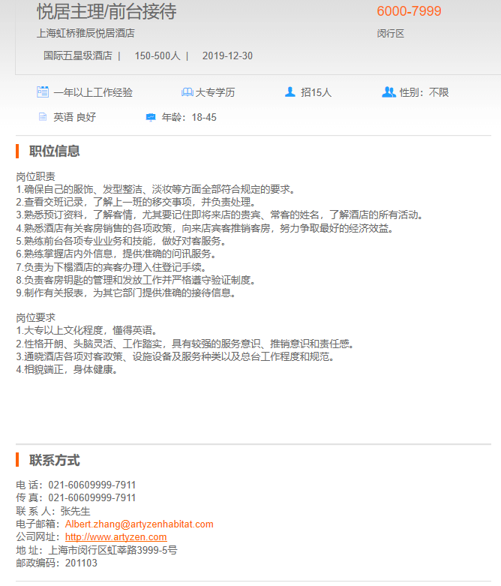Click the education book icon beside 大专学历
The height and width of the screenshot is (586, 501).
187,92
